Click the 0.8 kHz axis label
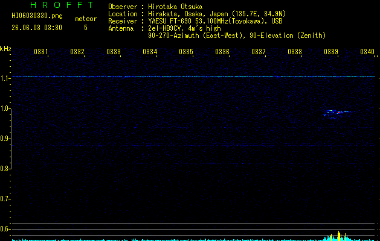Image resolution: width=380 pixels, height=241 pixels. click(x=5, y=169)
